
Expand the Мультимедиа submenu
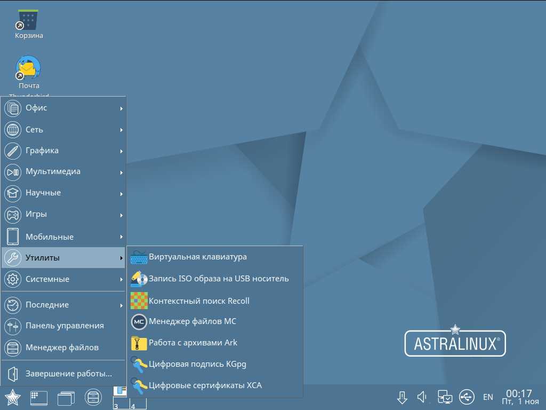click(x=63, y=172)
